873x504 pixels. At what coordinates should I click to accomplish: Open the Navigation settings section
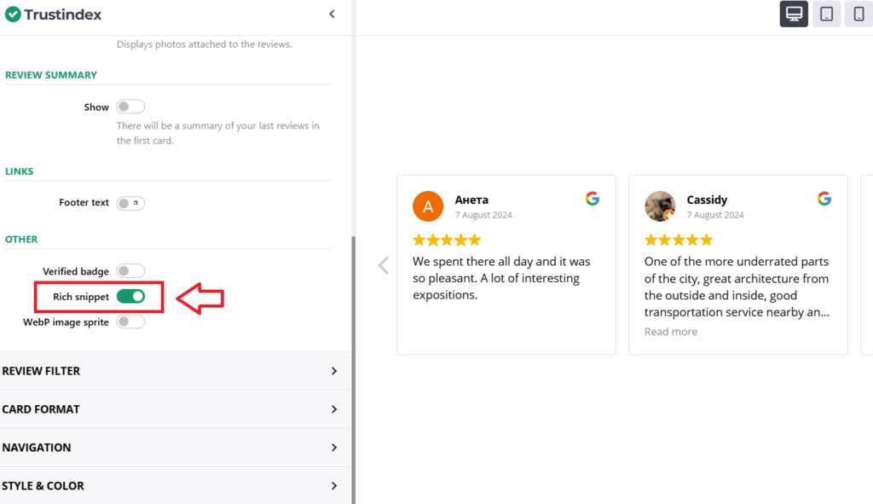pyautogui.click(x=171, y=448)
